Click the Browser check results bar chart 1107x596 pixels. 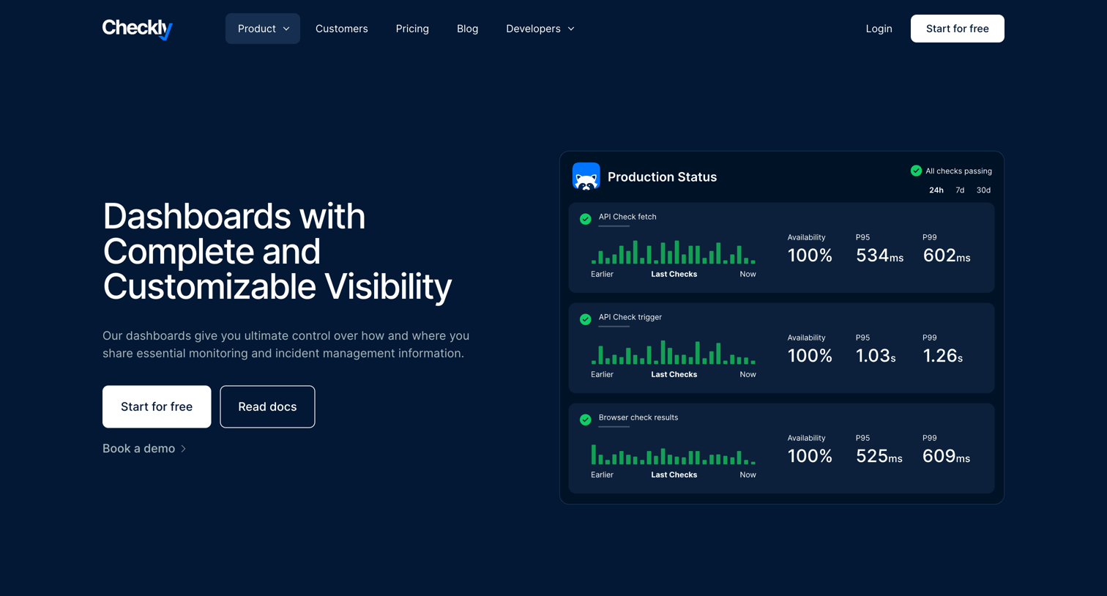tap(674, 455)
